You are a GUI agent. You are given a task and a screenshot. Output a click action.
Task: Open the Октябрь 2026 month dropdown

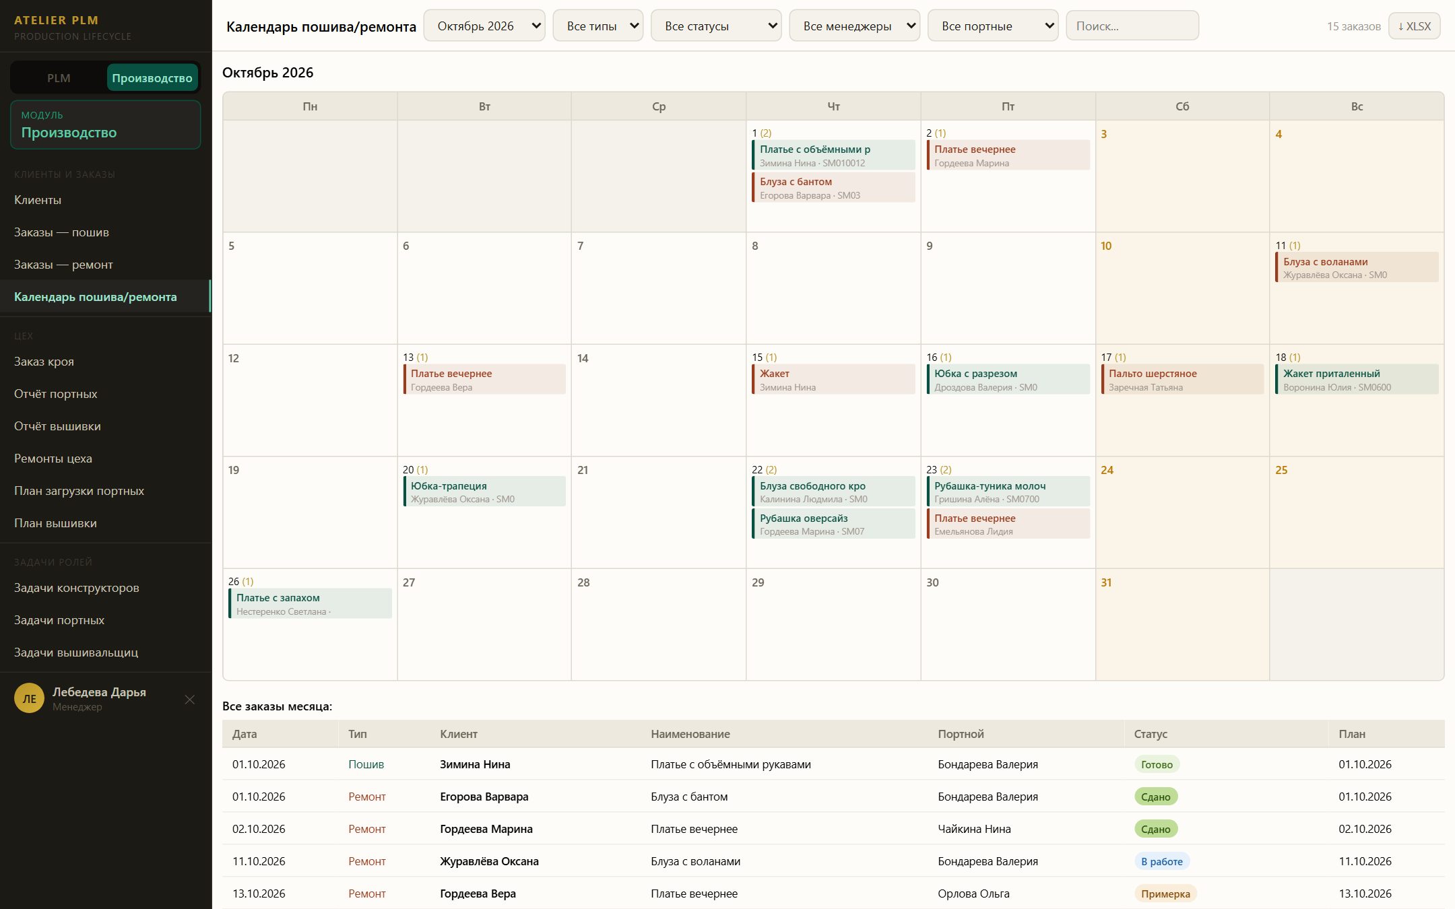click(x=484, y=26)
